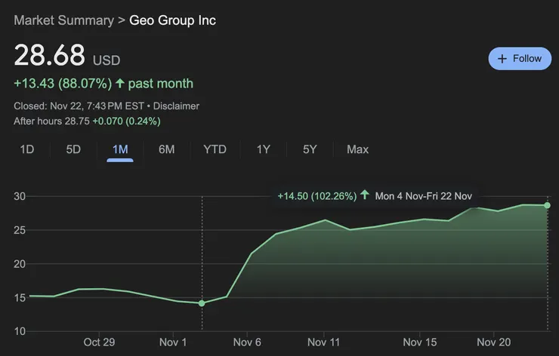The image size is (559, 356).
Task: Click the 15 y-axis label
Action: tap(20, 298)
